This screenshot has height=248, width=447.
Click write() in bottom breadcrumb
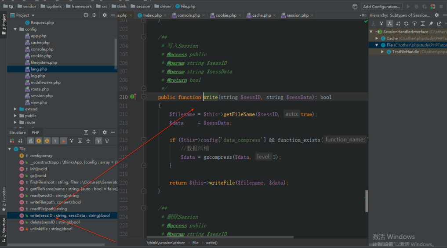point(211,243)
